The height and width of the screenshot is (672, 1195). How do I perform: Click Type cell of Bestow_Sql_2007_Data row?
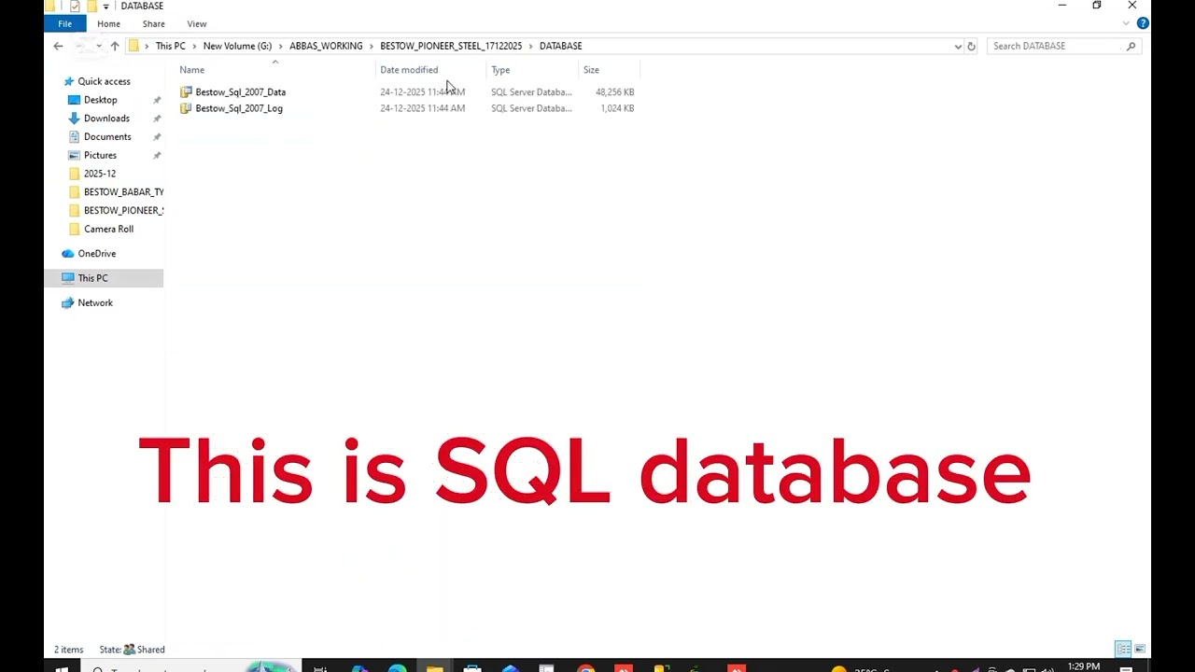click(531, 92)
